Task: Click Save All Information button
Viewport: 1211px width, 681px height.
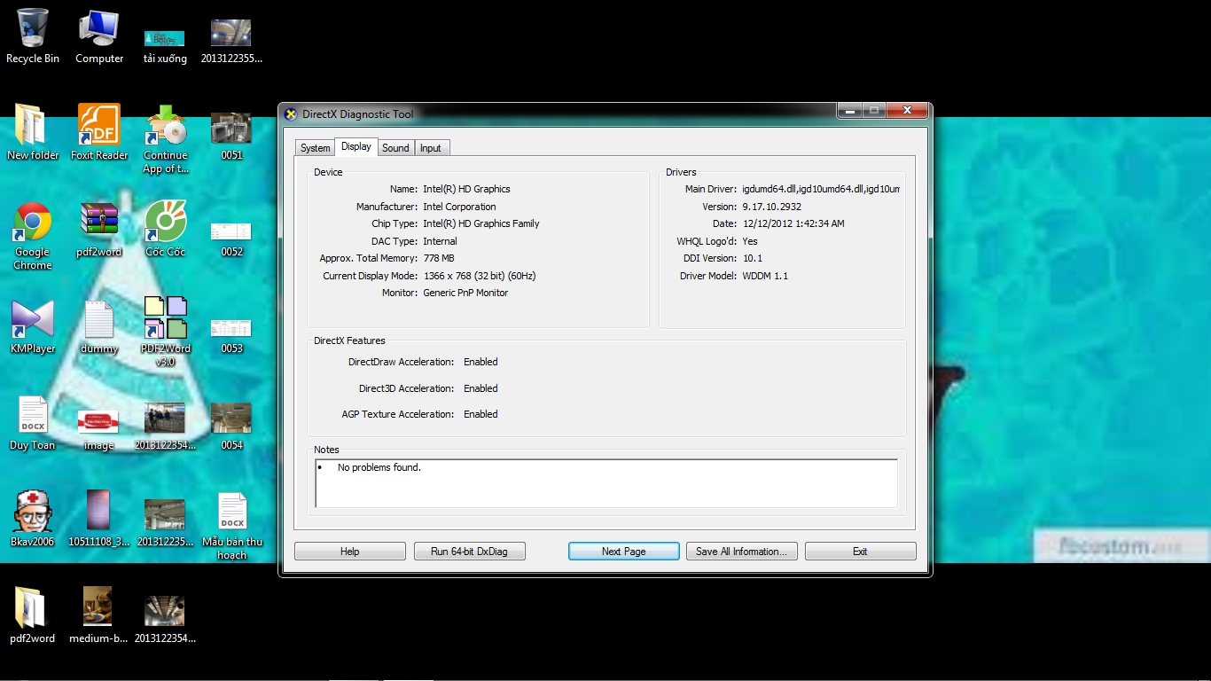Action: click(x=741, y=552)
